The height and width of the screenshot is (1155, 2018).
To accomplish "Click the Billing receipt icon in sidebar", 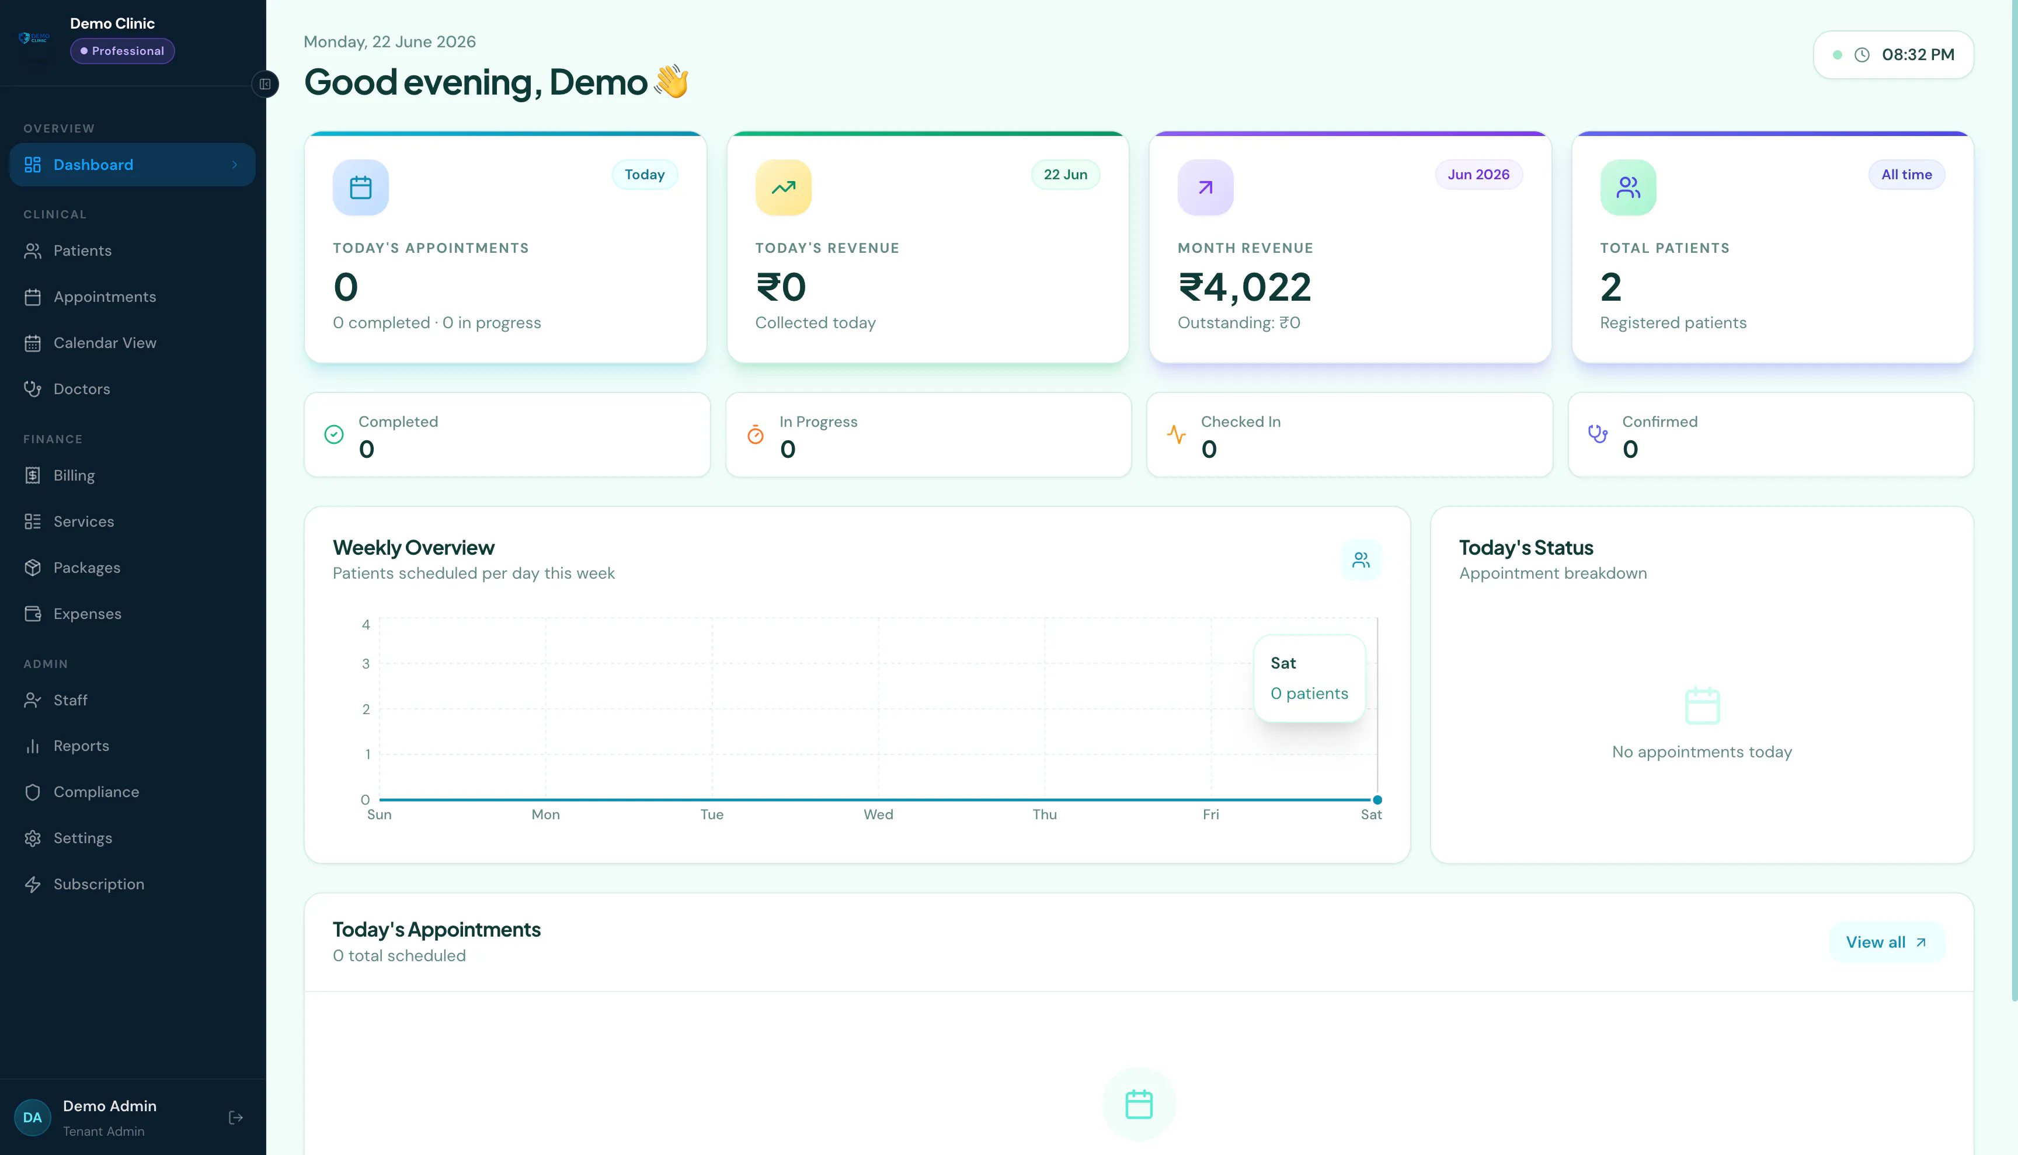I will (33, 475).
